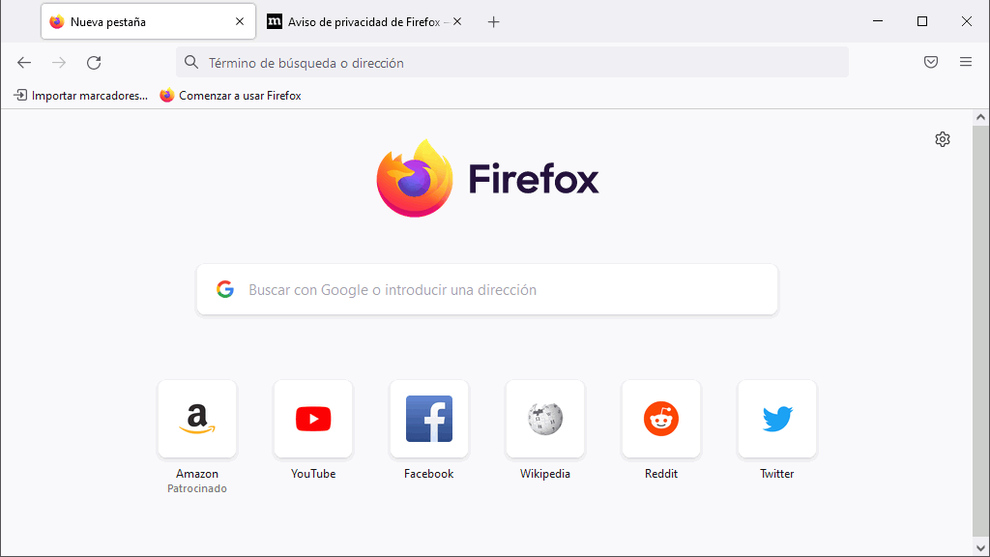Screen dimensions: 990x557
Task: Focus the Buscar con Google search box
Action: pyautogui.click(x=487, y=289)
